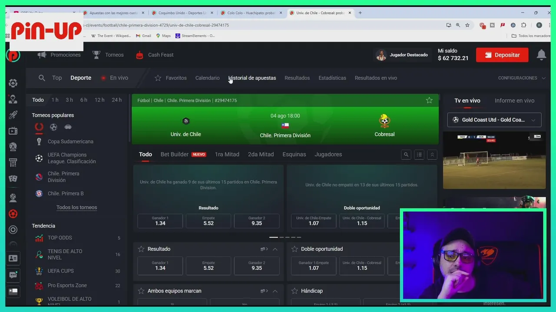Screen dimensions: 556x312
Task: Open the CONFIGURACIONES dropdown
Action: click(x=522, y=78)
